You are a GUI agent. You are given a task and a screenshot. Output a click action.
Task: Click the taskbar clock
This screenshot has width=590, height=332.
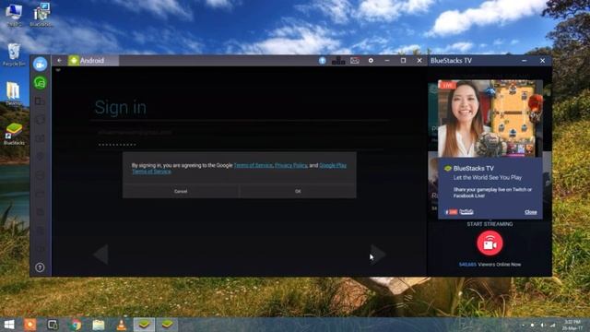(572, 325)
